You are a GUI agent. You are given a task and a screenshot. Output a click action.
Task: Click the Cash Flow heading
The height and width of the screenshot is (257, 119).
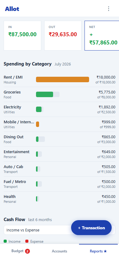pyautogui.click(x=14, y=220)
